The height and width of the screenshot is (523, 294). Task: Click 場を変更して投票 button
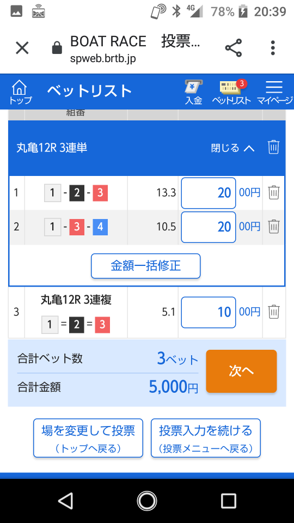pos(88,438)
